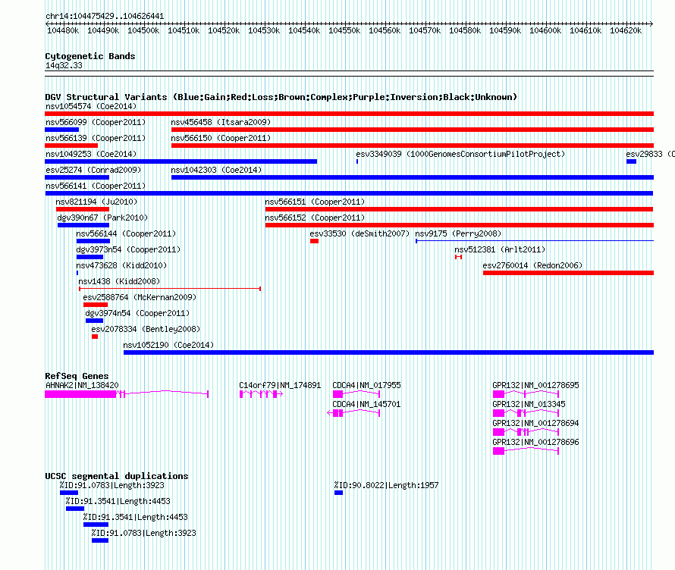This screenshot has height=570, width=675.
Task: Click the chr14:104475429..104626441 region label
Action: click(105, 16)
